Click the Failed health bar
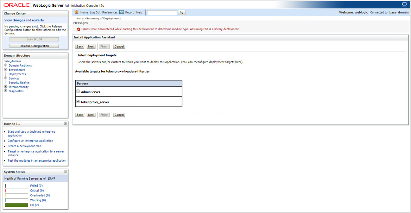This screenshot has width=411, height=213. [17, 186]
